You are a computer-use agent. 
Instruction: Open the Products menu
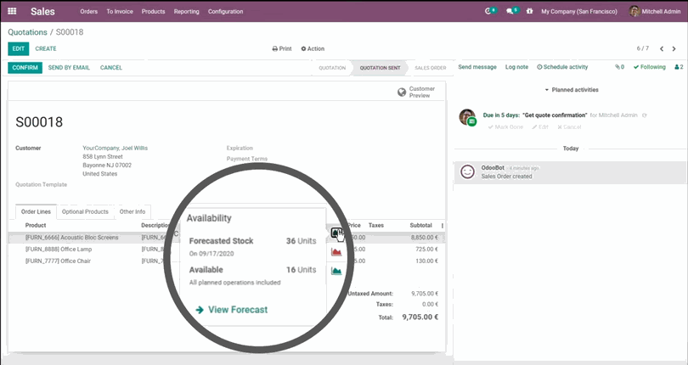coord(153,11)
